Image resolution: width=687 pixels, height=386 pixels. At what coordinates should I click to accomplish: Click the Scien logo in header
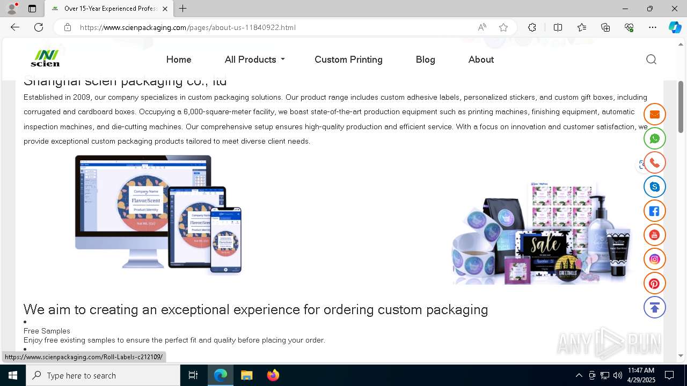pos(45,58)
